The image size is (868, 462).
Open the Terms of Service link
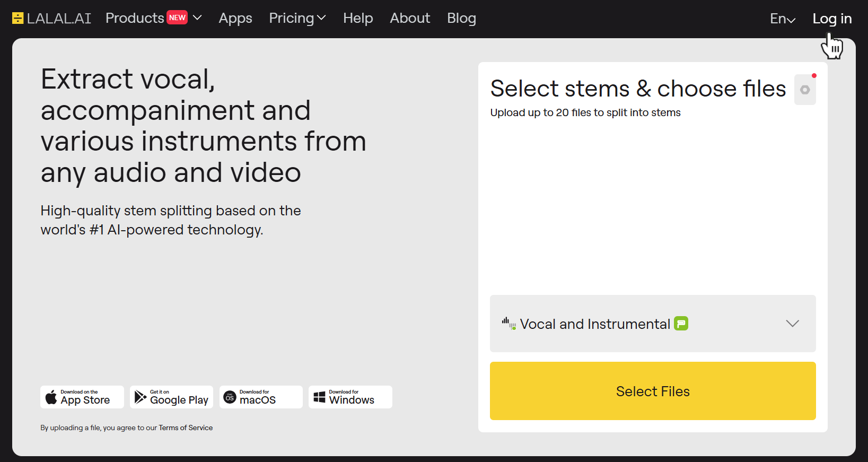pyautogui.click(x=186, y=428)
